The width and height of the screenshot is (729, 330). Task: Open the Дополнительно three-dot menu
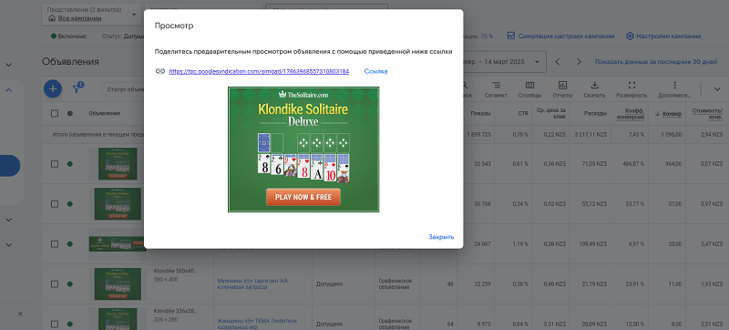coord(674,89)
